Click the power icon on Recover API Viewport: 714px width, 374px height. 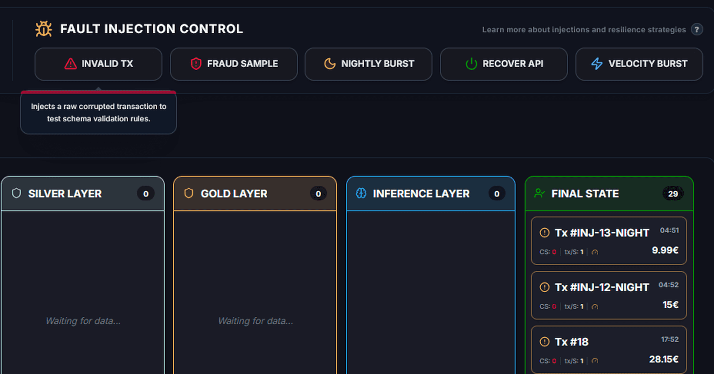coord(471,64)
